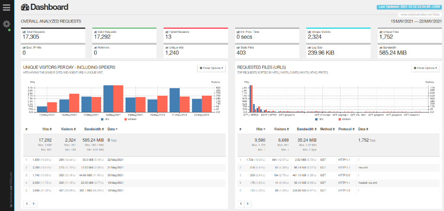Select the 18/May/2021 table row

click(x=125, y=190)
